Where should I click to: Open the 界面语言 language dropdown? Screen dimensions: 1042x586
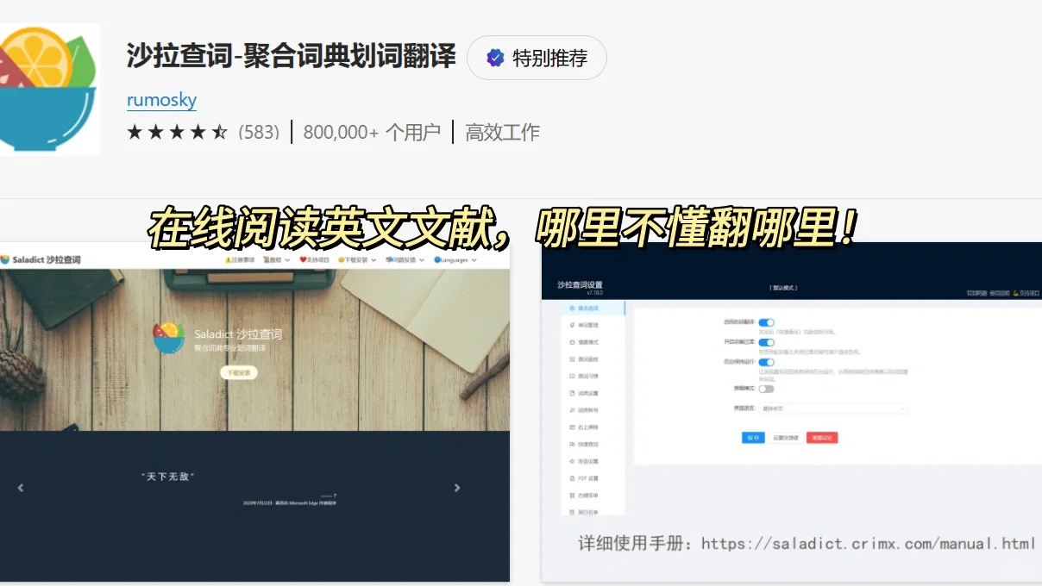(x=832, y=408)
